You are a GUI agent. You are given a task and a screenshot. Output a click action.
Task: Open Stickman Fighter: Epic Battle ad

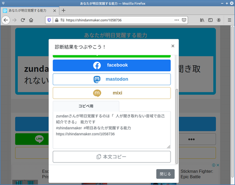point(197,174)
